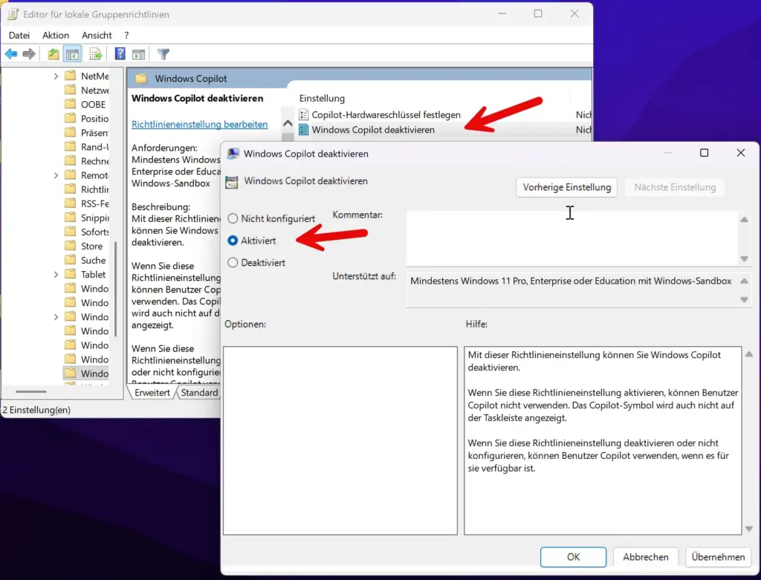Click the RSS-Fe folder icon
The height and width of the screenshot is (580, 761).
pos(71,203)
